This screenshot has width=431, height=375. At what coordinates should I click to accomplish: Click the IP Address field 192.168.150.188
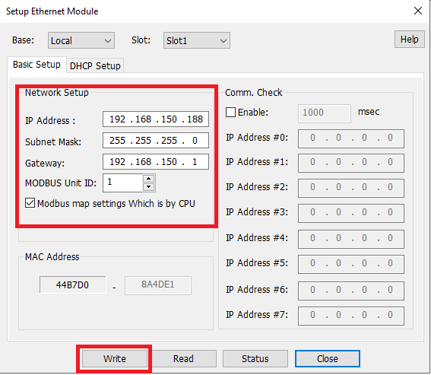coord(156,119)
